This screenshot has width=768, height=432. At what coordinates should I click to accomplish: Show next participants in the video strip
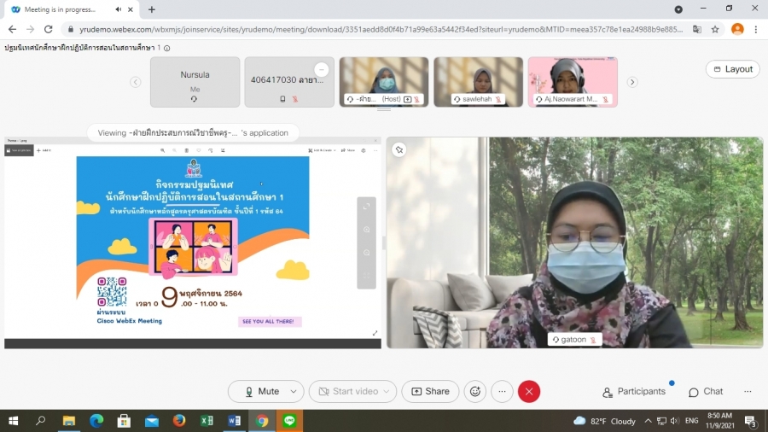click(632, 82)
